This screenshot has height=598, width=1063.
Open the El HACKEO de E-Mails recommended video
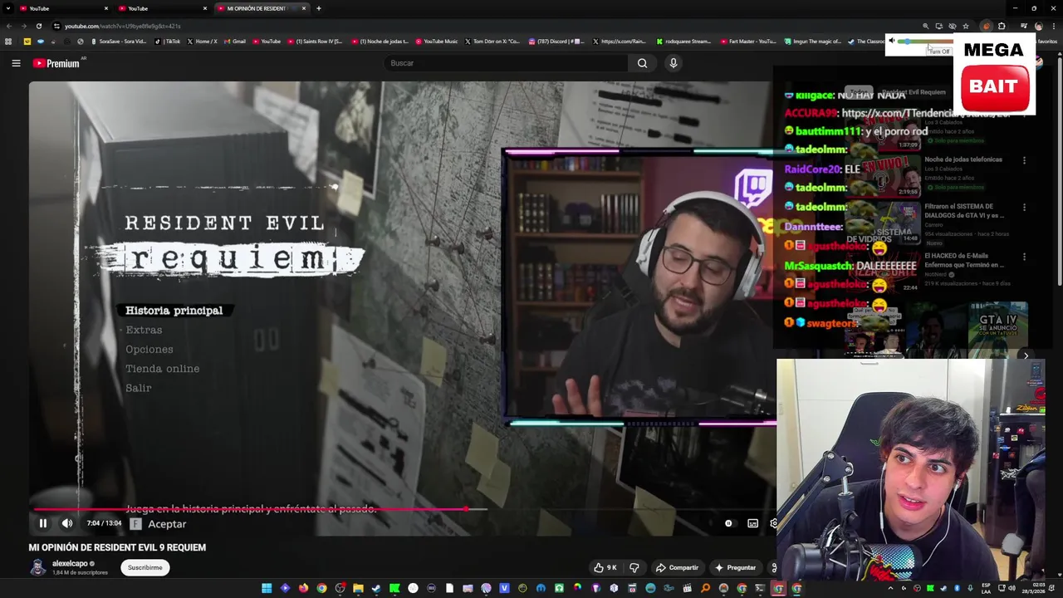963,260
